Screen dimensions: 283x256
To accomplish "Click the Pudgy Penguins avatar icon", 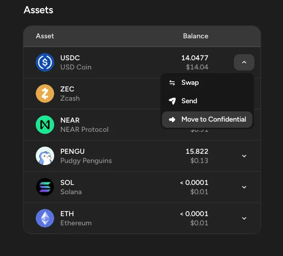I will [45, 156].
